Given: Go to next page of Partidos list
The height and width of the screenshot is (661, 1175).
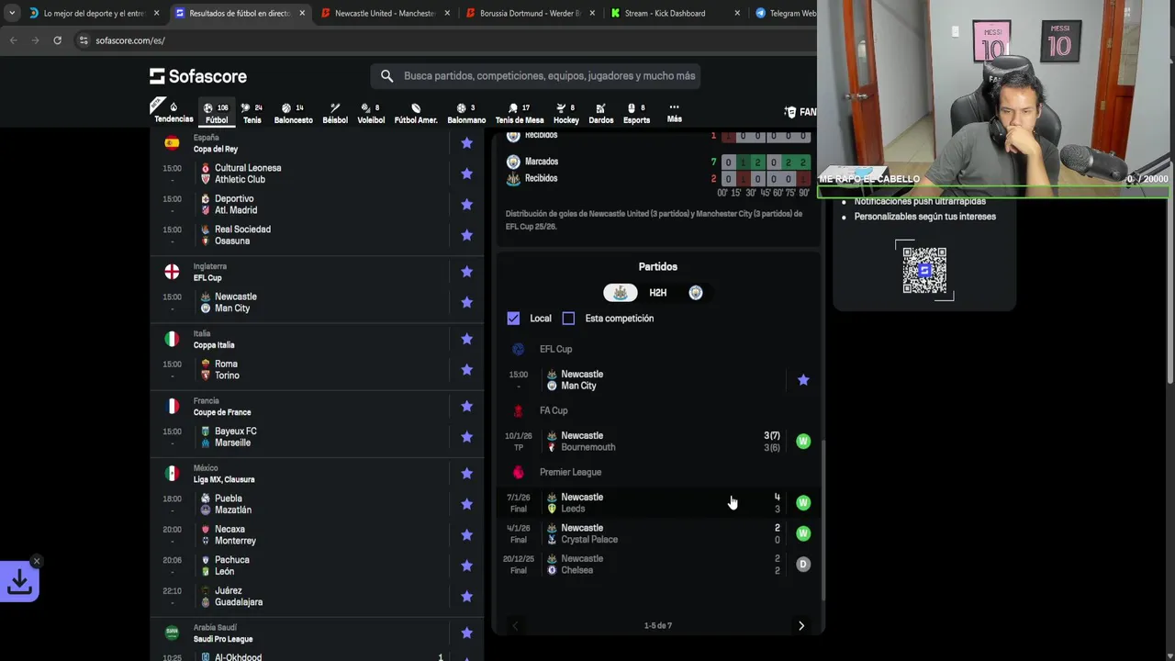Looking at the screenshot, I should [800, 626].
